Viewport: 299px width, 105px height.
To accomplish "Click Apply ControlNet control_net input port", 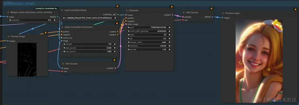I will [61, 38].
